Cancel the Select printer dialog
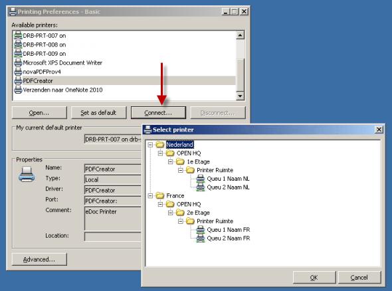Image resolution: width=392 pixels, height=291 pixels. [359, 278]
